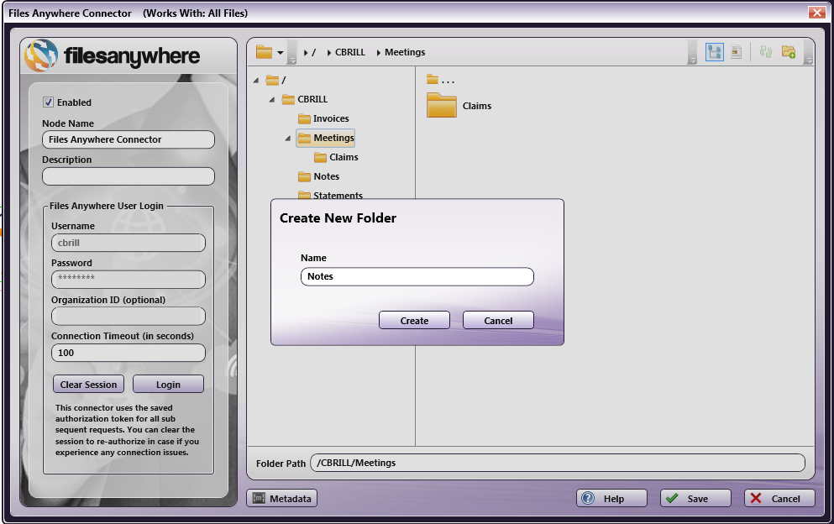Cancel the Create New Folder dialog
This screenshot has width=834, height=524.
pos(498,320)
